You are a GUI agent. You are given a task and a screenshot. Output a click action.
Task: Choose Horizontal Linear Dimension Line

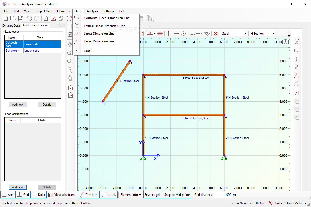(107, 18)
